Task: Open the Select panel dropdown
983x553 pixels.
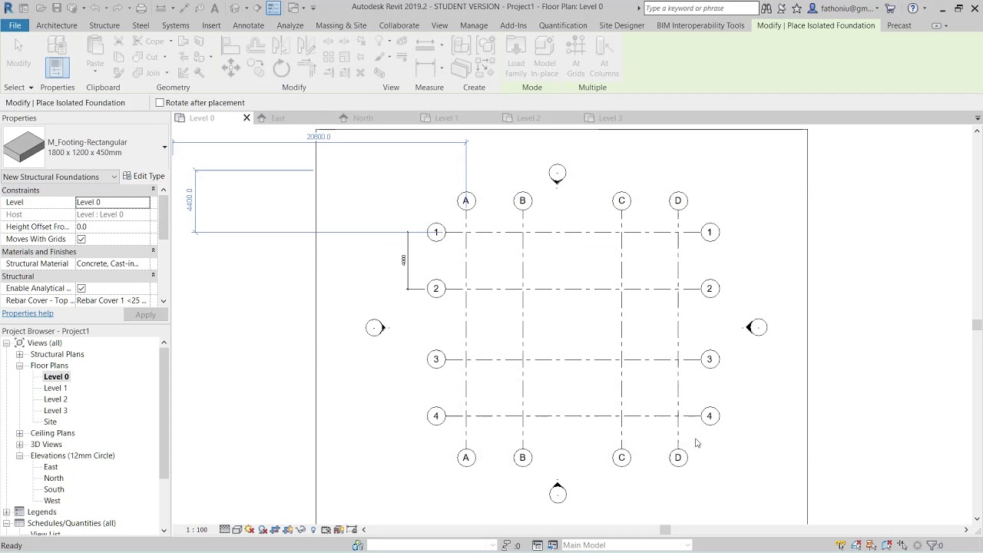Action: tap(18, 88)
